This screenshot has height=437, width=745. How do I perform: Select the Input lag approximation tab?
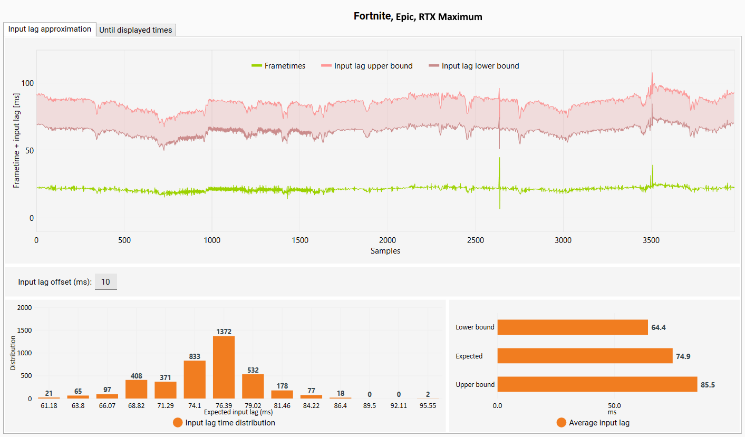pyautogui.click(x=50, y=29)
